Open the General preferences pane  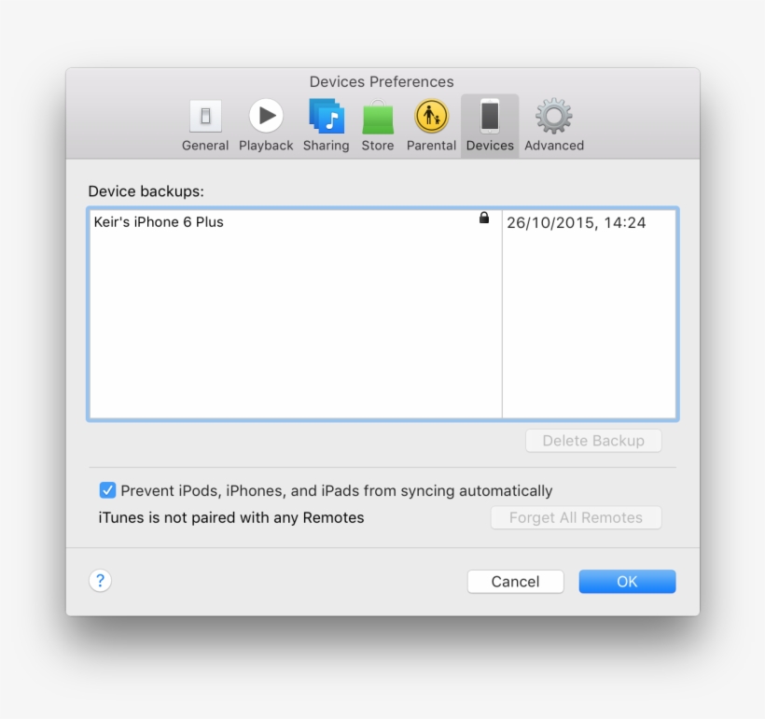(205, 125)
